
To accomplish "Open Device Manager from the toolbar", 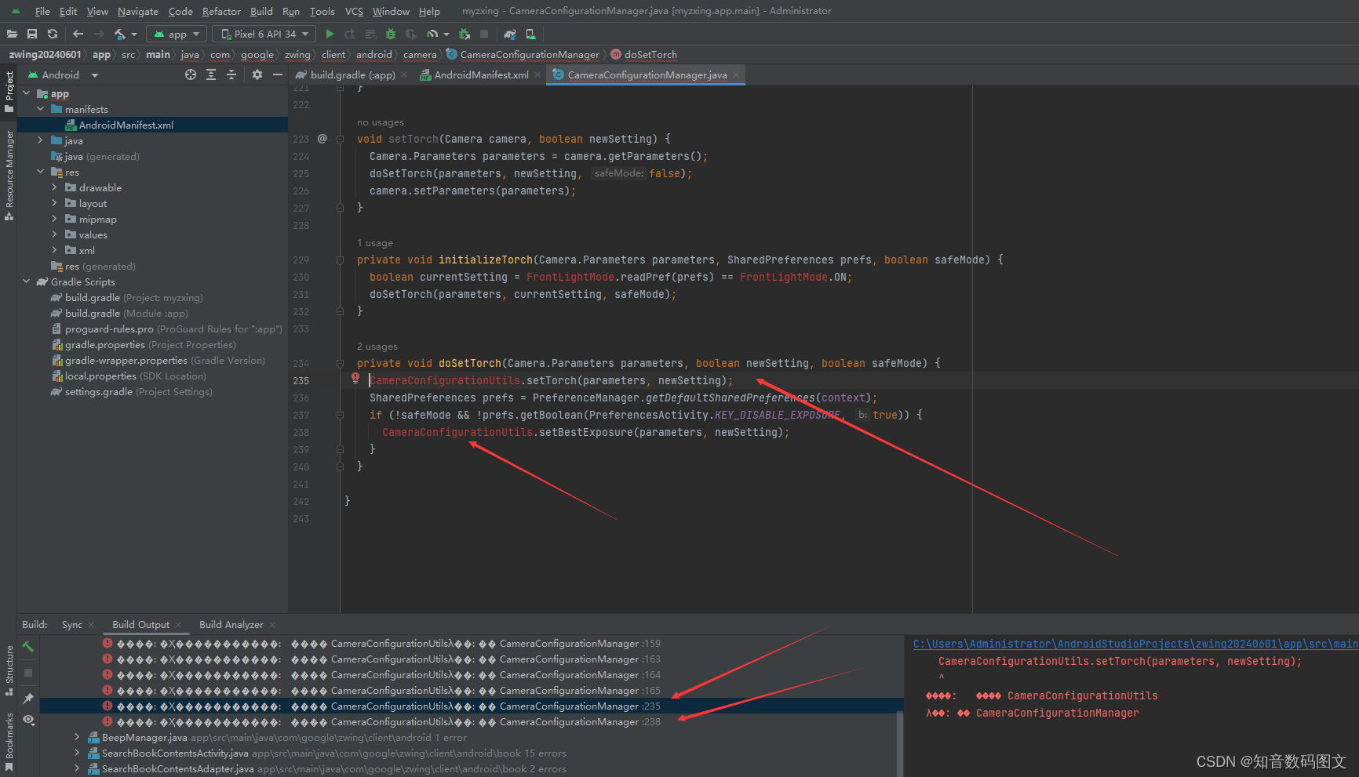I will 530,34.
